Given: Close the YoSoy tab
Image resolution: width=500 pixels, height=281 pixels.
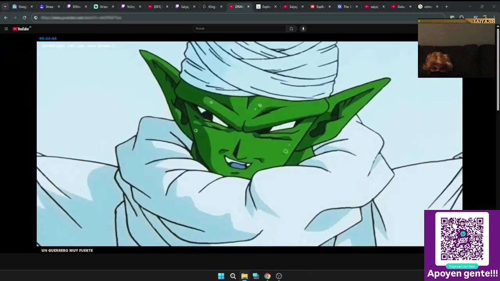Looking at the screenshot, I should [x=140, y=7].
